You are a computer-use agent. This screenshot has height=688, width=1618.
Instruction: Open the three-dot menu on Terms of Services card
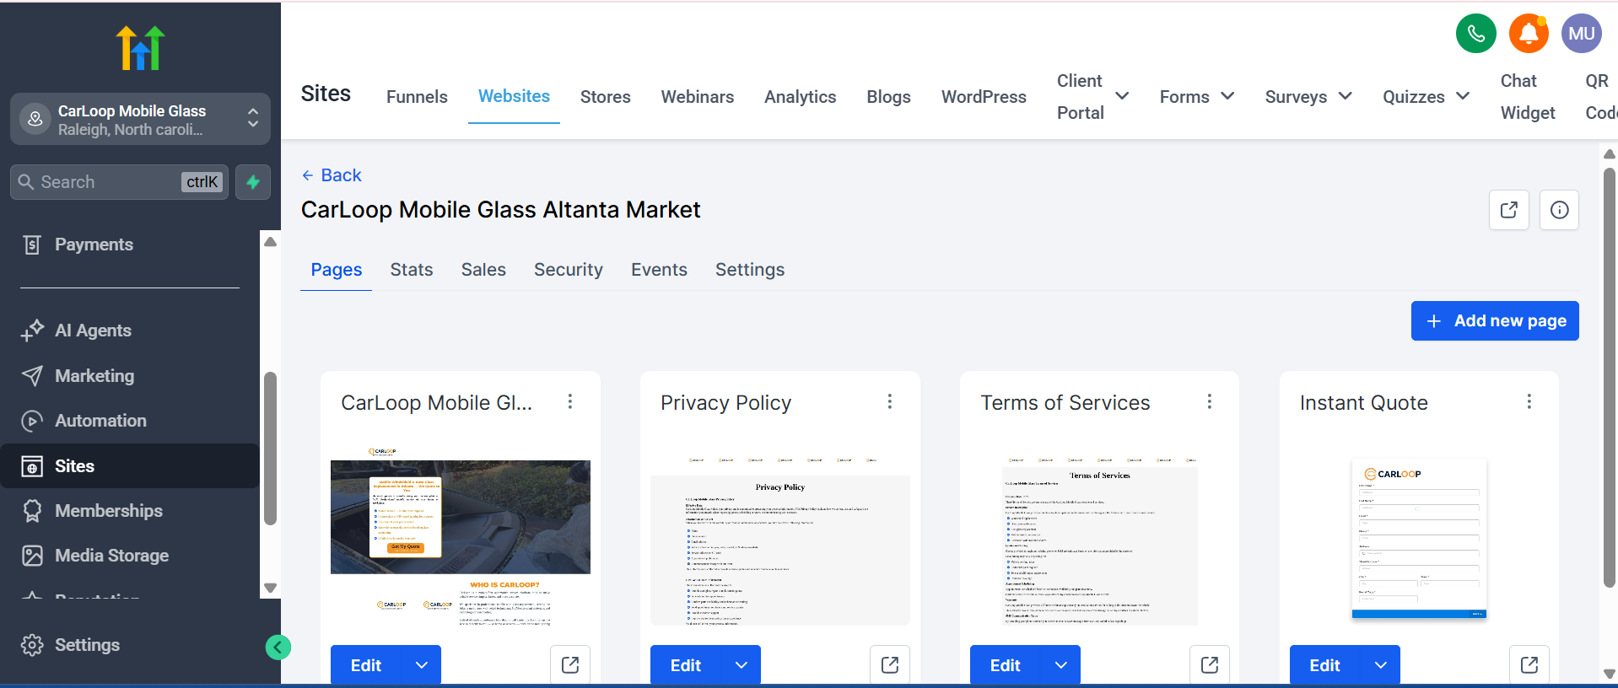[x=1209, y=401]
